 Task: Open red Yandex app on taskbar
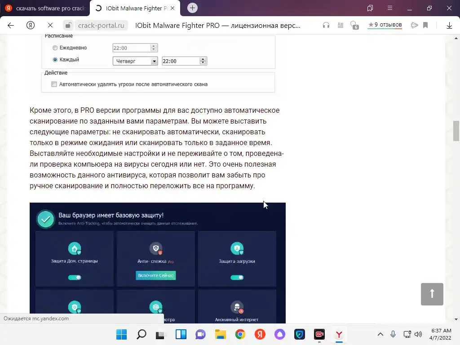(x=260, y=334)
